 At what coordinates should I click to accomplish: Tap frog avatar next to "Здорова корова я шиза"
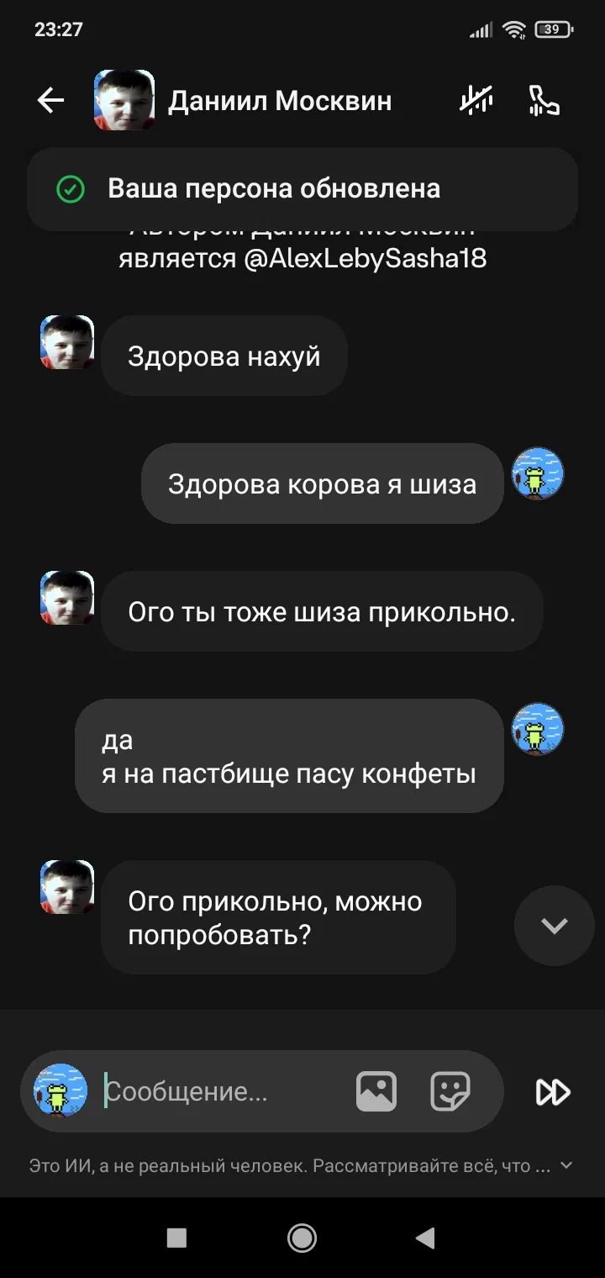pyautogui.click(x=538, y=474)
